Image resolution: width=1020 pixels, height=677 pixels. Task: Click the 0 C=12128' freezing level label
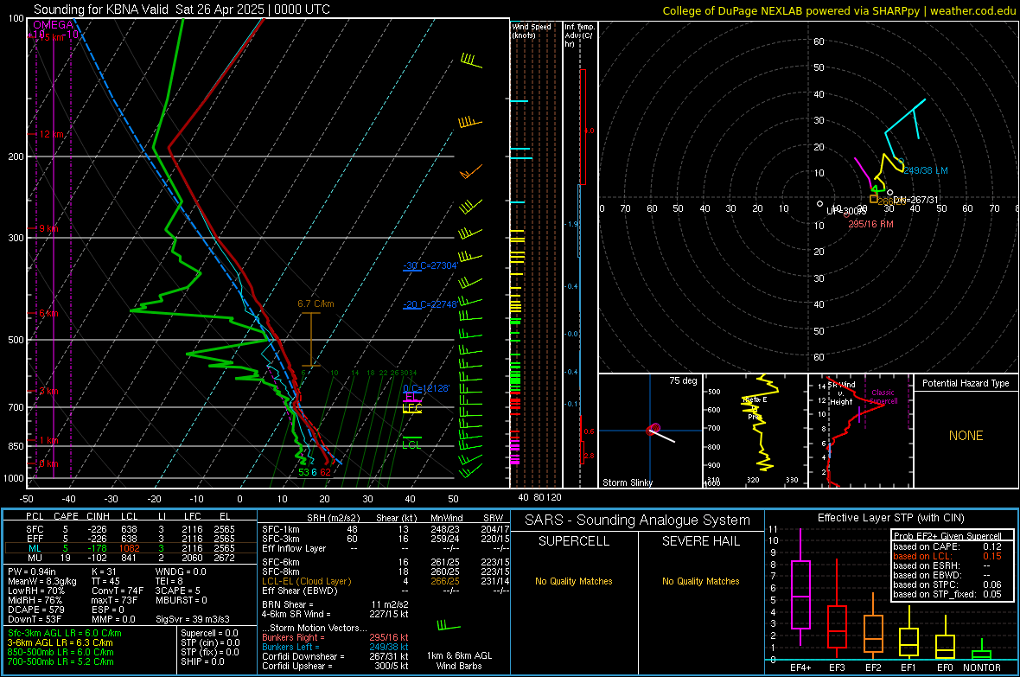pos(426,388)
